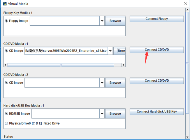
Task: Open the CD/DVD Media 1 image dropdown
Action: (110, 51)
